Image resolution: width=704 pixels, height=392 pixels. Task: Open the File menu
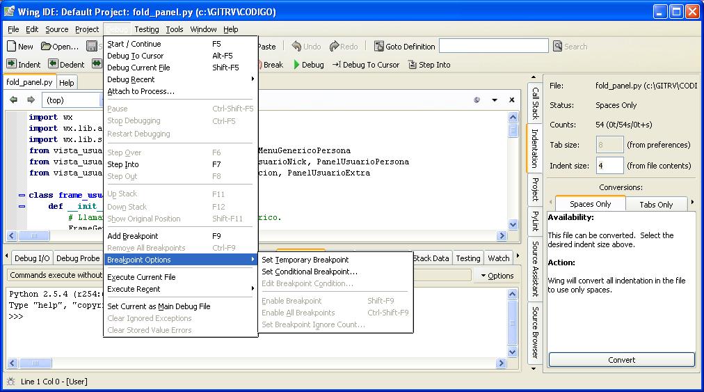pyautogui.click(x=13, y=29)
